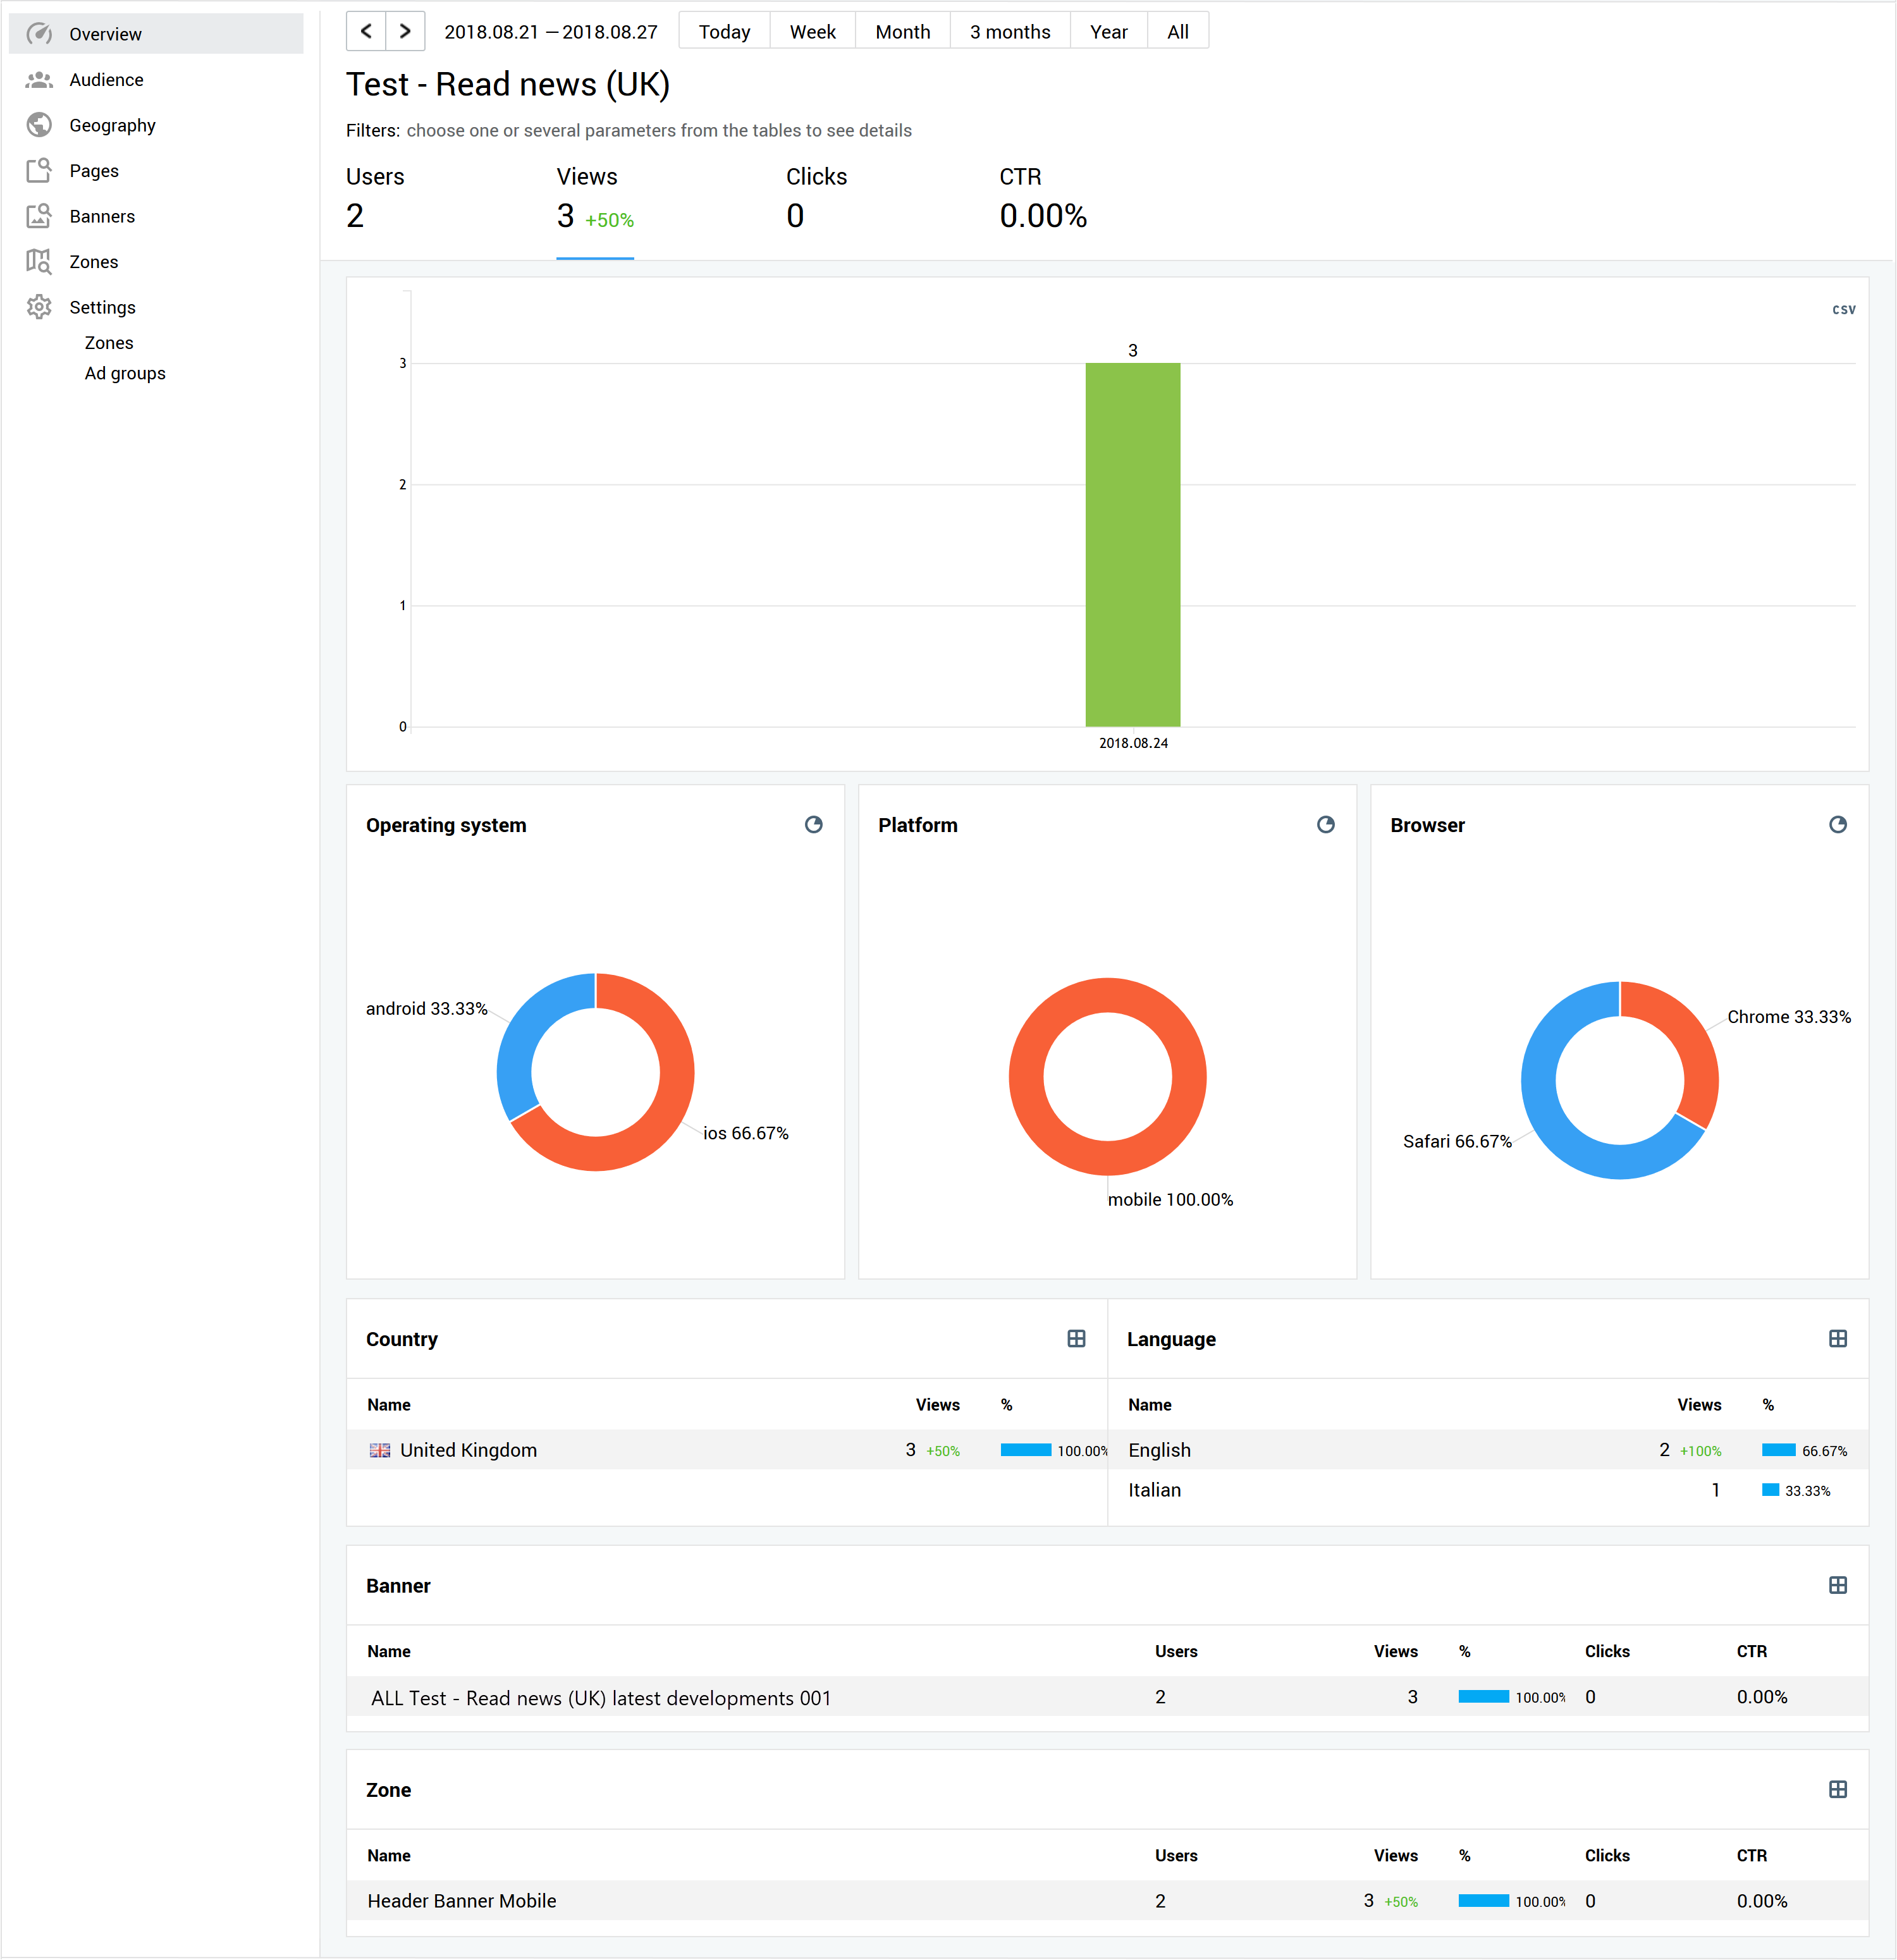Open Ad groups under Settings
The height and width of the screenshot is (1960, 1897).
[125, 373]
